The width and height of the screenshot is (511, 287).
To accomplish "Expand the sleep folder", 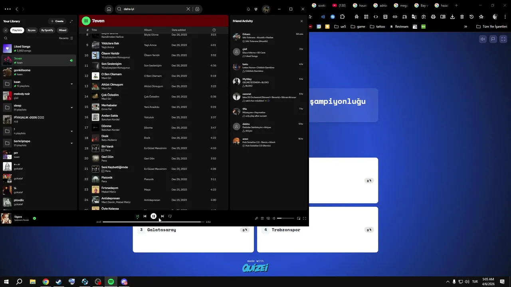I will coord(72,108).
